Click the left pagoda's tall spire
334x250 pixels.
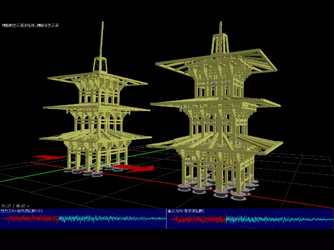(103, 40)
